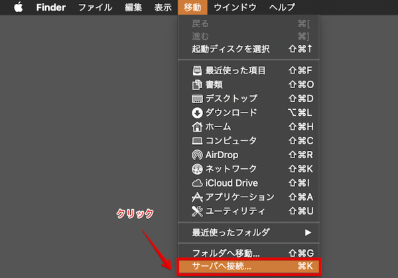Open the Finder application menu
This screenshot has height=278, width=398.
coord(51,7)
